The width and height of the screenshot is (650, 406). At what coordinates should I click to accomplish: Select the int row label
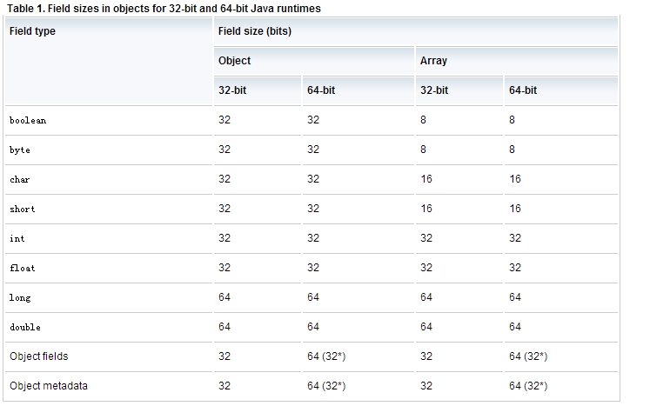point(17,238)
